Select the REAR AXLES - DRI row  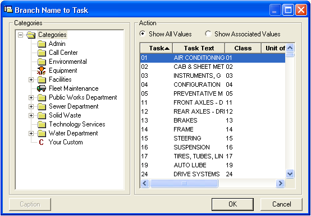[213, 111]
